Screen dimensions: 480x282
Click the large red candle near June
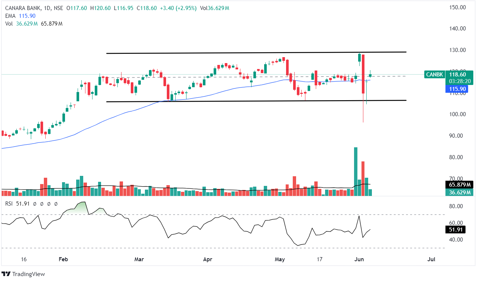pos(363,73)
